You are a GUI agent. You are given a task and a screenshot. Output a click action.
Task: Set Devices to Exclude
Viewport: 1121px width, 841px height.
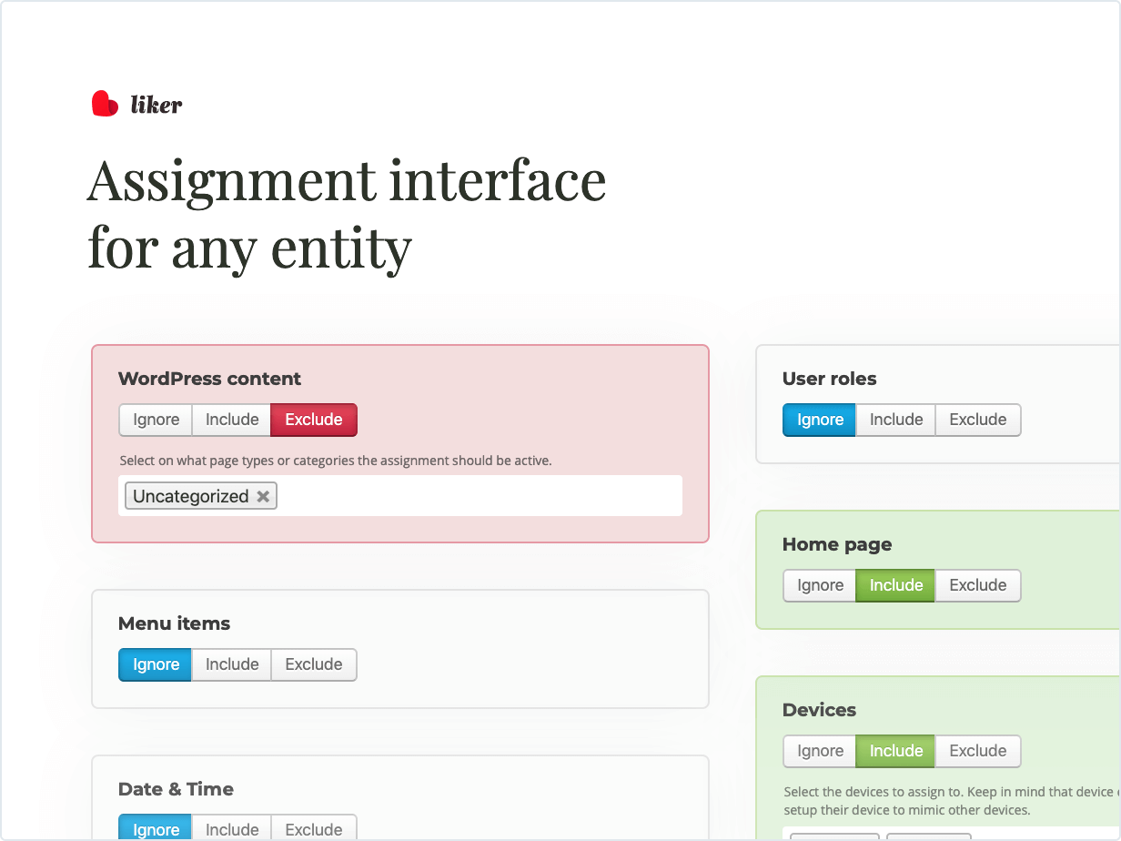pos(977,751)
